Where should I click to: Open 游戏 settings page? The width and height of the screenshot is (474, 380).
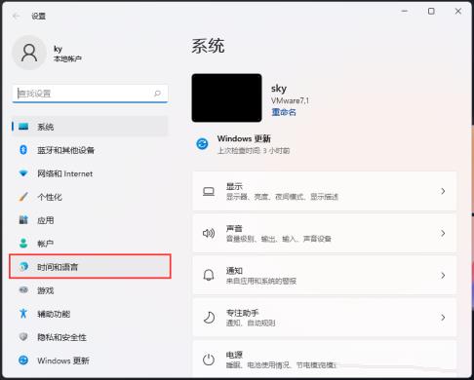tap(90, 290)
